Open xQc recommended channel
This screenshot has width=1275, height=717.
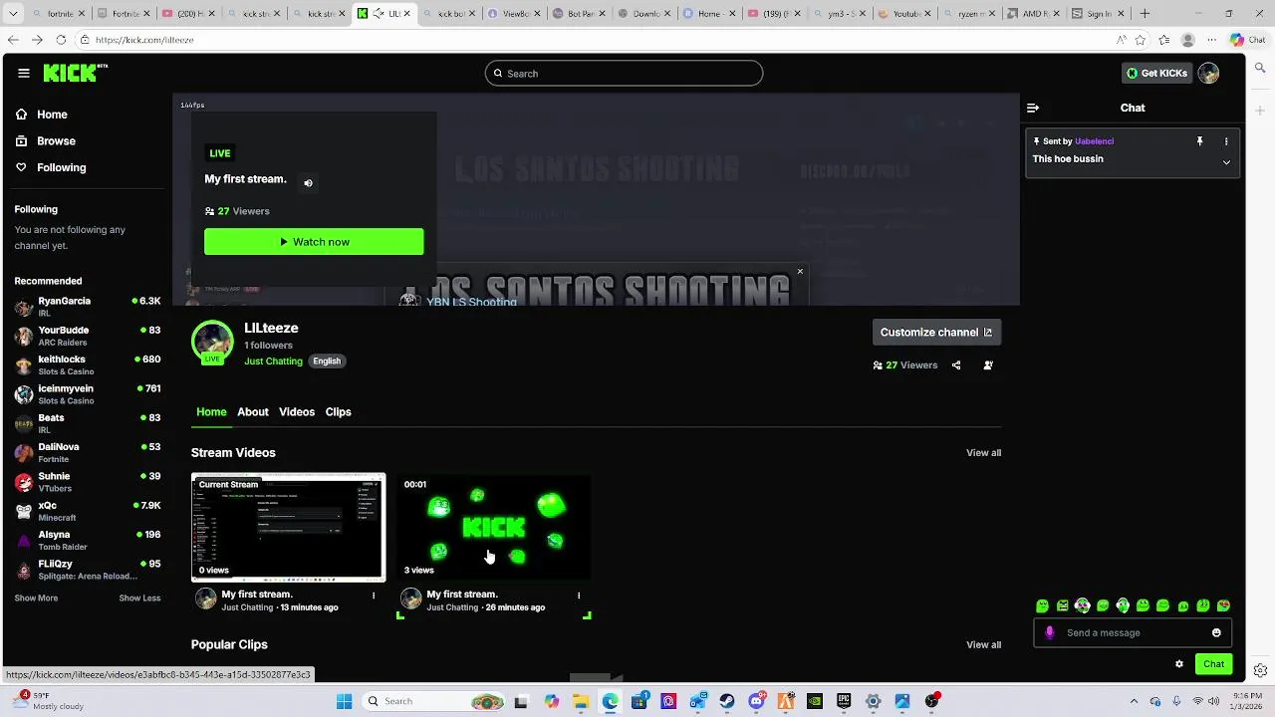[x=88, y=512]
